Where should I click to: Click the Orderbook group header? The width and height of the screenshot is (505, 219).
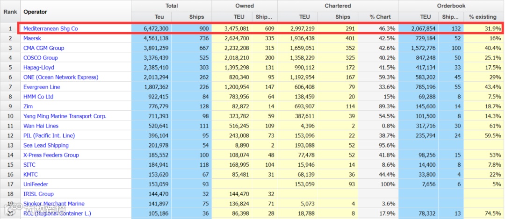451,6
